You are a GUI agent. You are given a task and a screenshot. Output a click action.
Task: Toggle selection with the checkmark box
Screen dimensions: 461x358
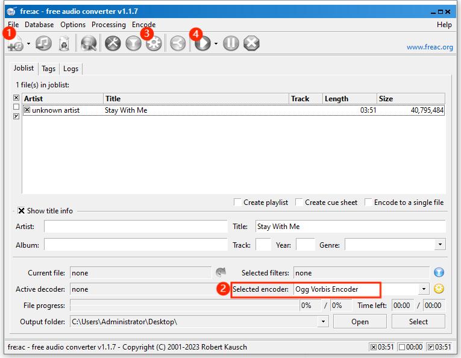click(x=16, y=116)
